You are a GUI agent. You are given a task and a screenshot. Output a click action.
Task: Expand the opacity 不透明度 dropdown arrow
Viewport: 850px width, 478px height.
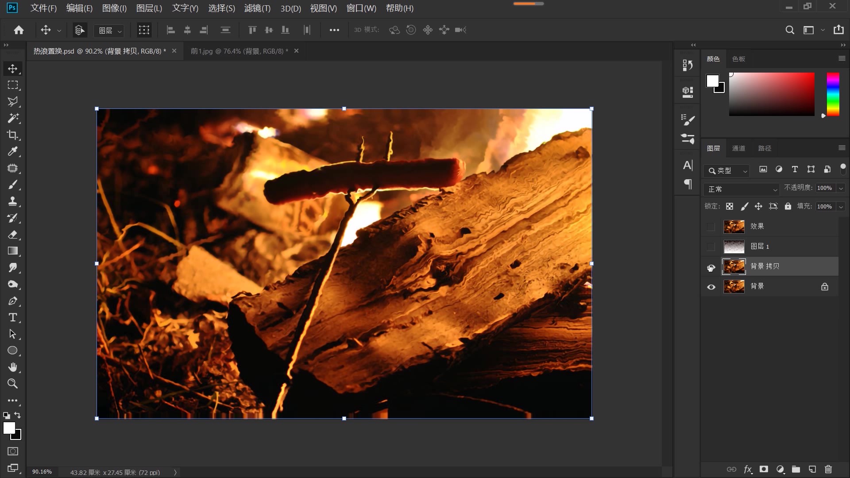[841, 188]
